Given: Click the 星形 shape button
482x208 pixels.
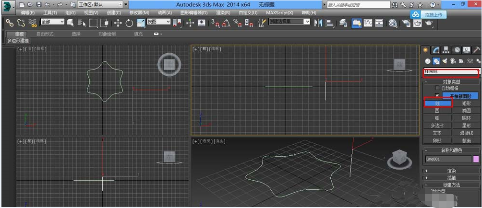Looking at the screenshot, I should [466, 125].
